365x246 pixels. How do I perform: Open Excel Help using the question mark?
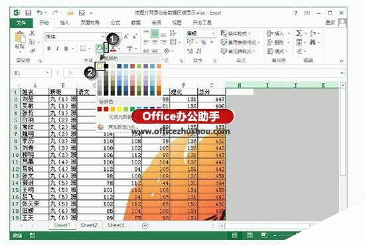click(x=295, y=13)
